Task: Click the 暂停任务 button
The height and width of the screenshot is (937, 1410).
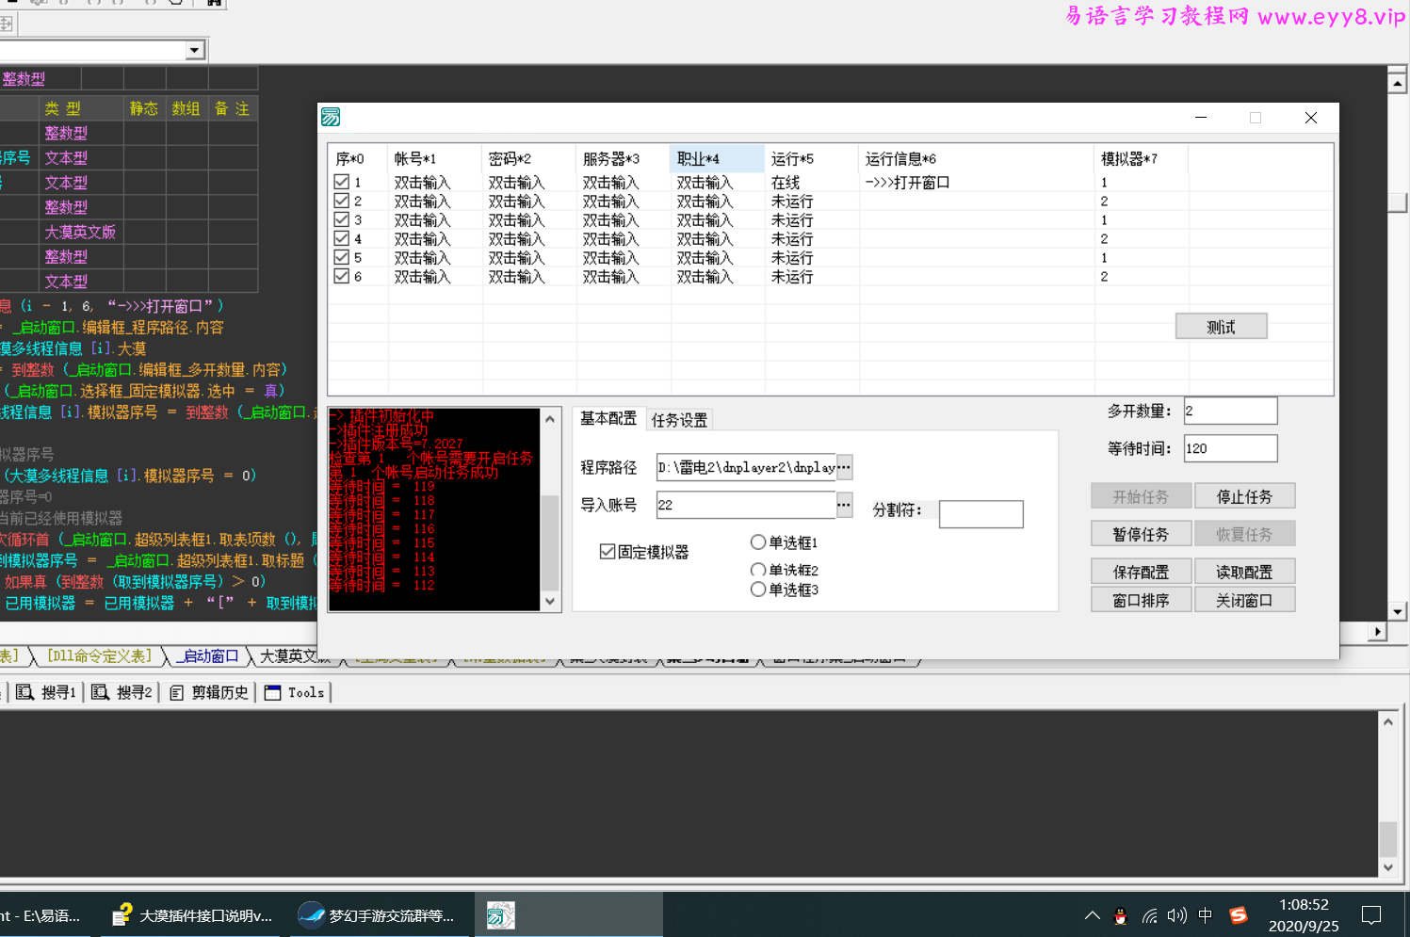Action: (x=1141, y=534)
